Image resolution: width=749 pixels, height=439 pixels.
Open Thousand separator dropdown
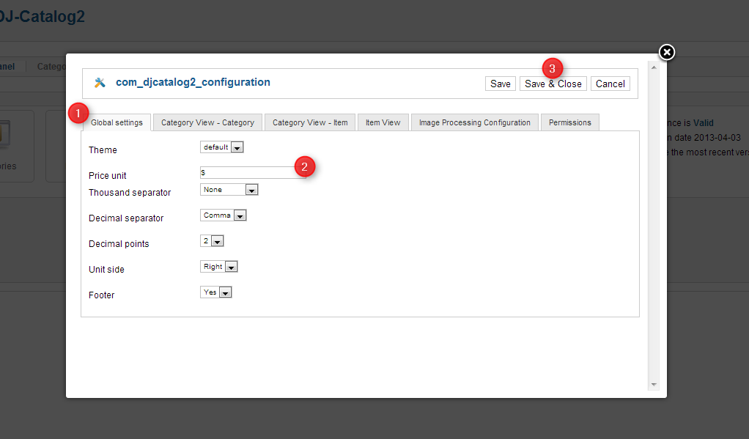pyautogui.click(x=229, y=190)
